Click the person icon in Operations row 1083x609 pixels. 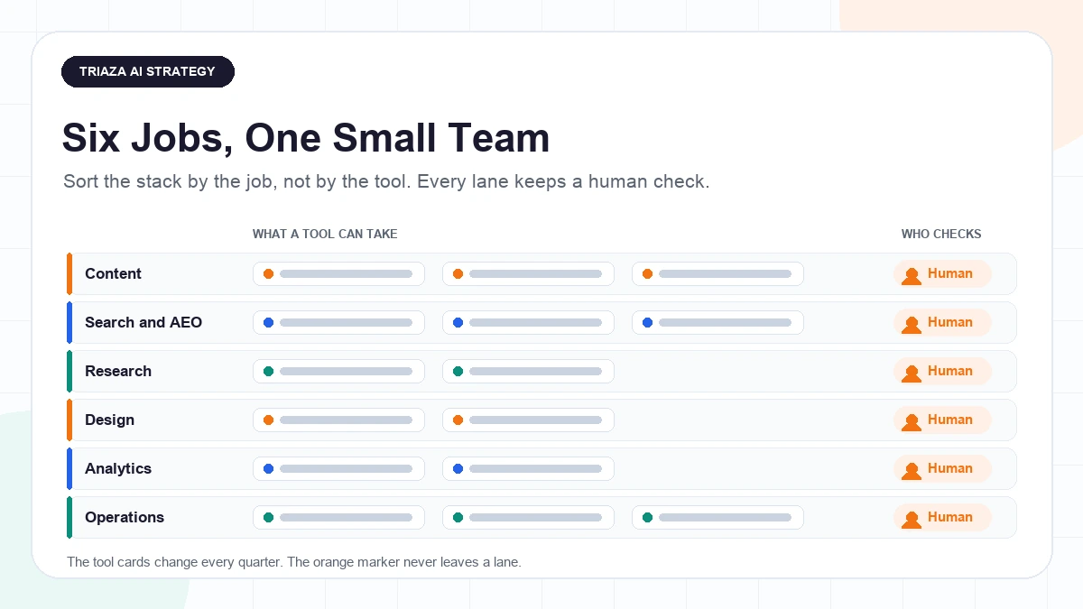tap(912, 519)
